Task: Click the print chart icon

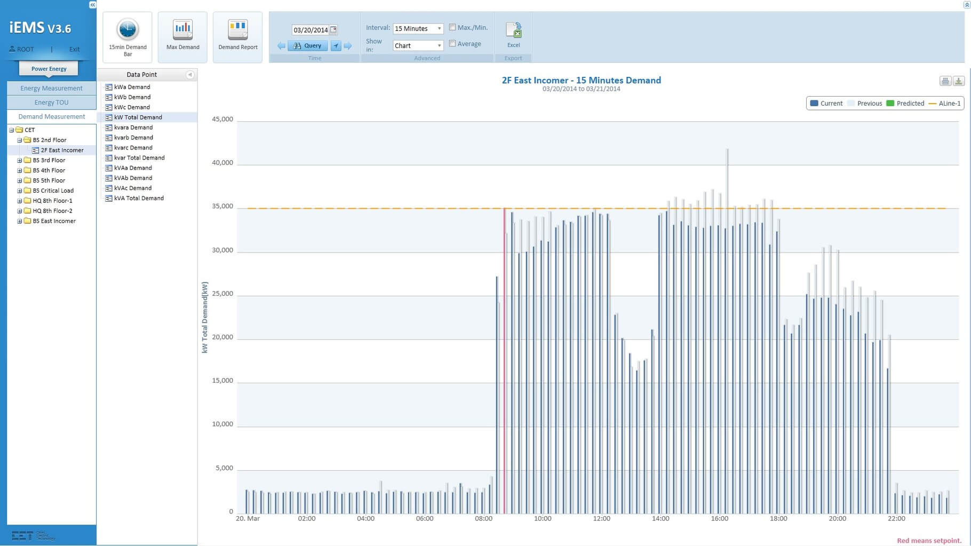Action: click(x=945, y=81)
